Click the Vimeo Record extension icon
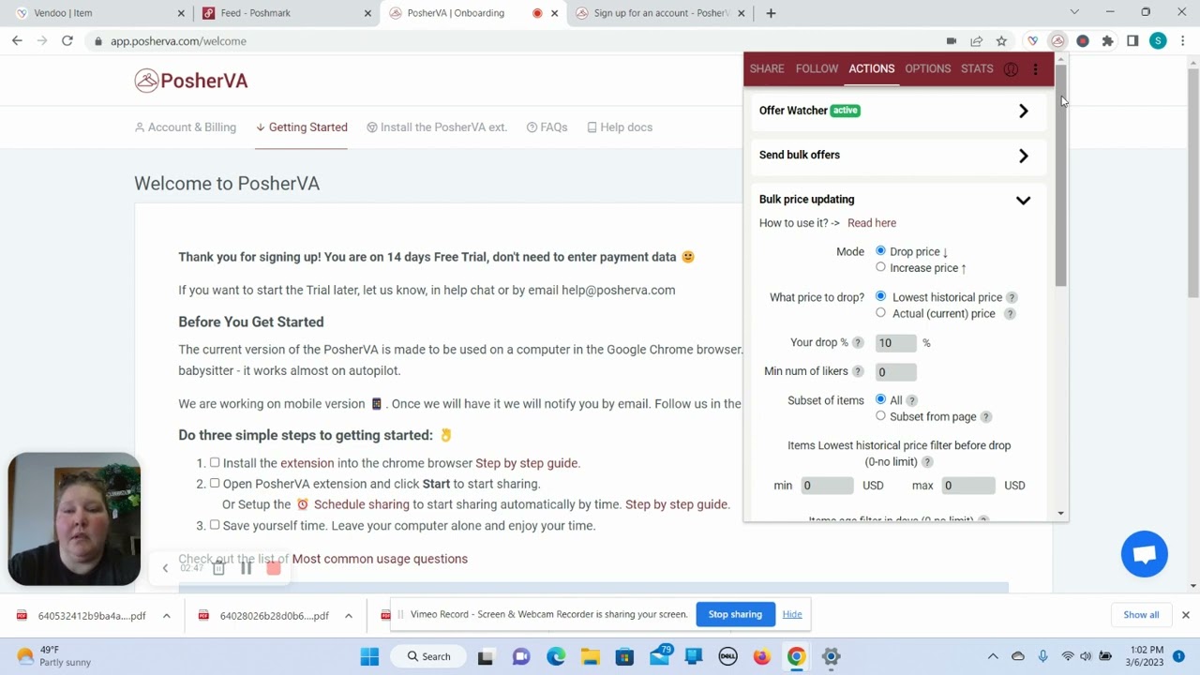The height and width of the screenshot is (675, 1200). pos(1083,41)
